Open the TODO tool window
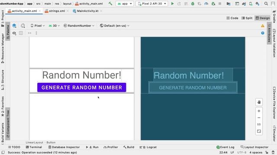 click(14, 147)
